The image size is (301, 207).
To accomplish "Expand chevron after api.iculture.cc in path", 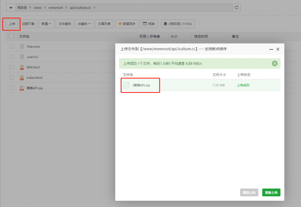I will click(x=94, y=8).
